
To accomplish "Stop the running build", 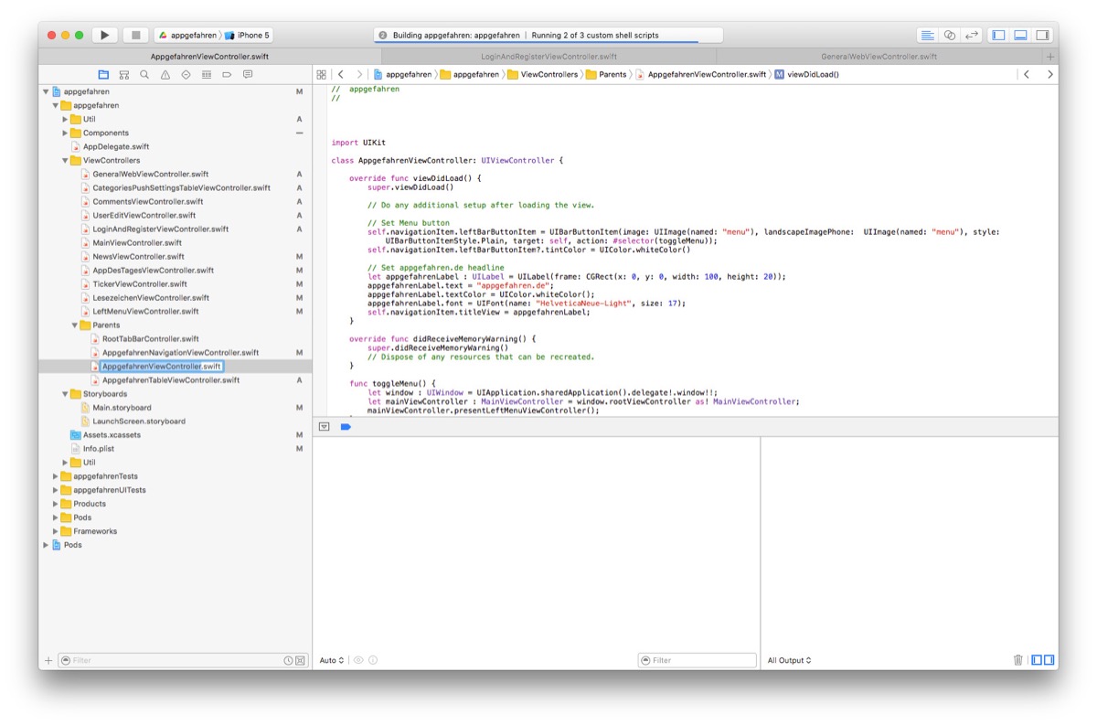I will tap(135, 34).
